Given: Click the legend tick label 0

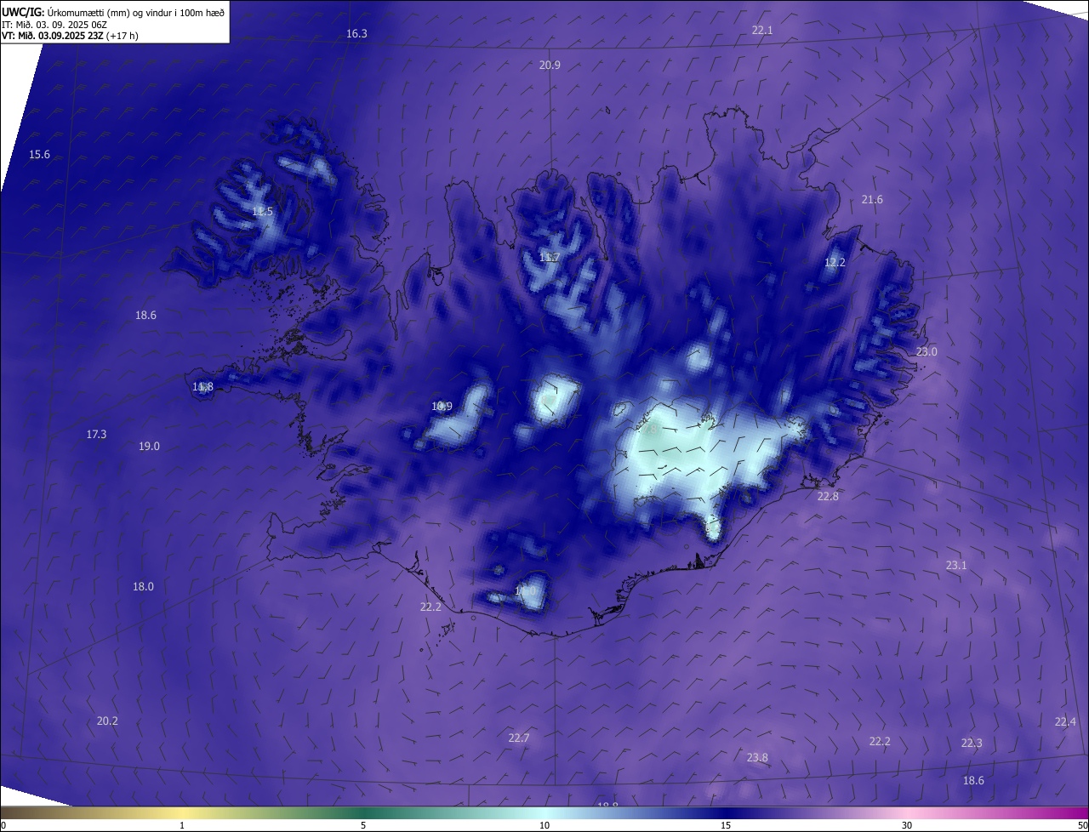Looking at the screenshot, I should (3, 826).
